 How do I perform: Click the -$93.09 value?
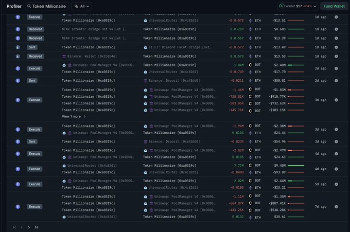point(279,172)
